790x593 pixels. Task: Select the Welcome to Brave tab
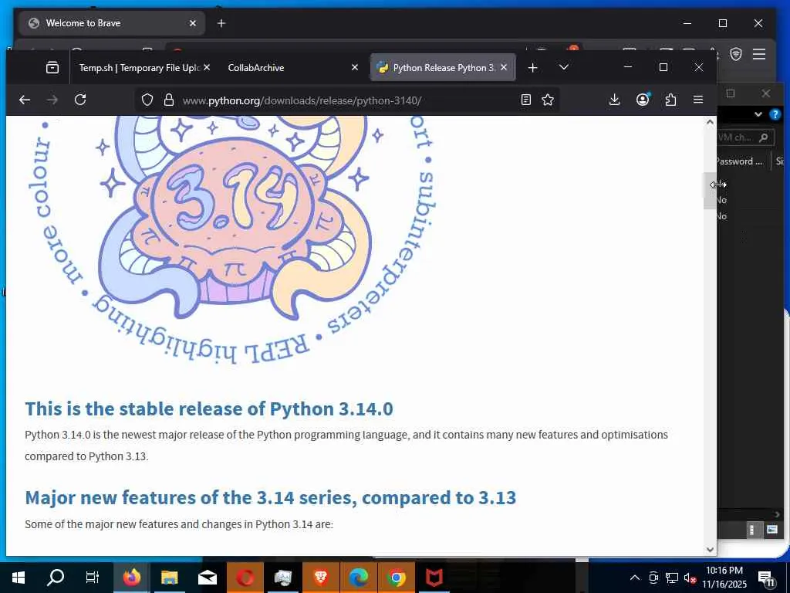coord(112,23)
